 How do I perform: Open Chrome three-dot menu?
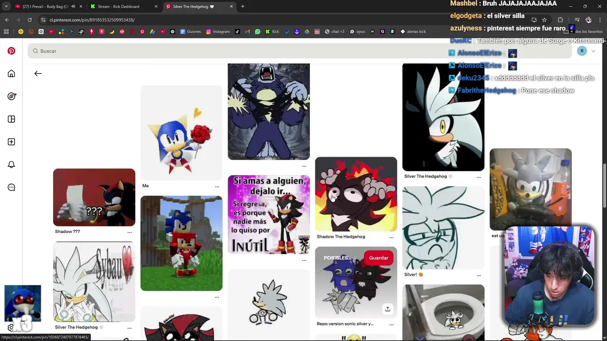(600, 20)
